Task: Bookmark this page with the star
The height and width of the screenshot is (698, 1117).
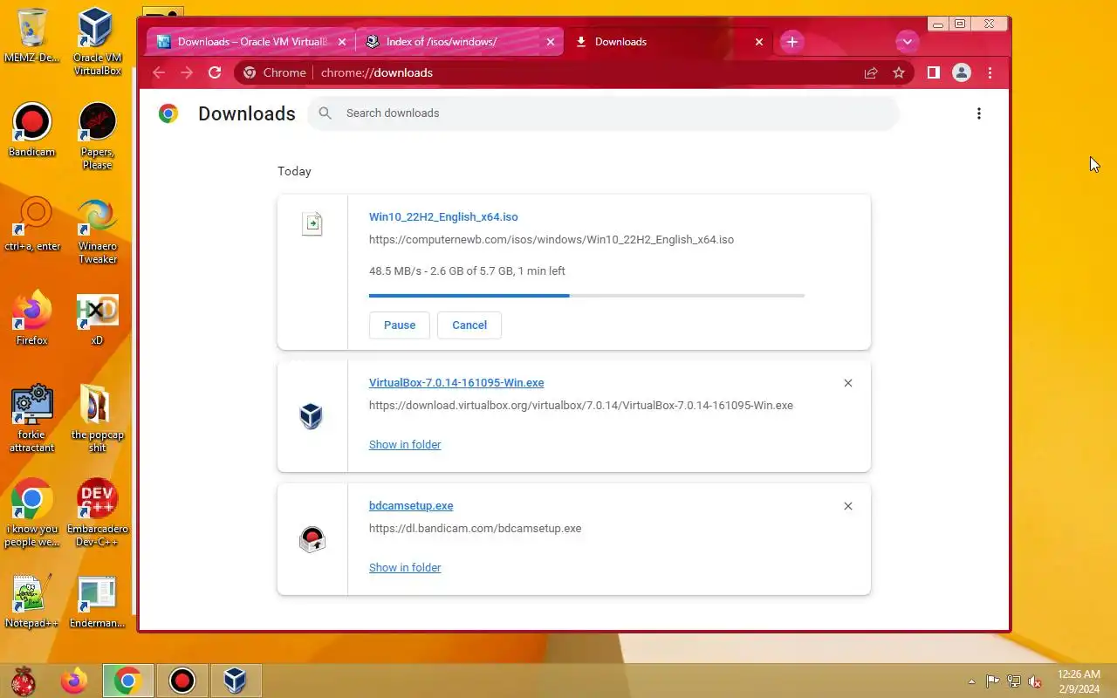Action: (899, 72)
